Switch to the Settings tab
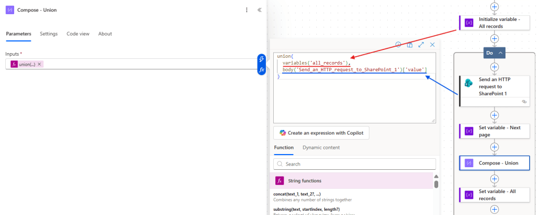 (49, 34)
